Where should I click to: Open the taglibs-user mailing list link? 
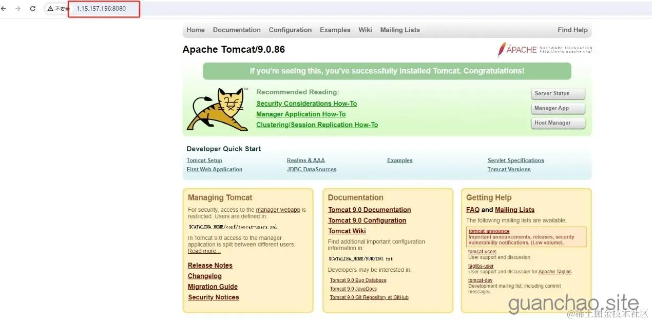pyautogui.click(x=481, y=266)
